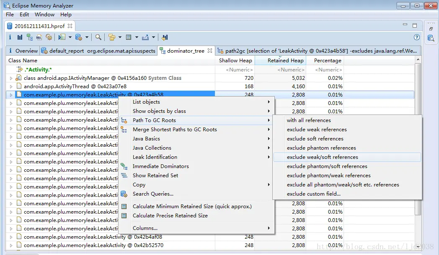
Task: Click icon beside Immediate Dominators
Action: pos(124,166)
